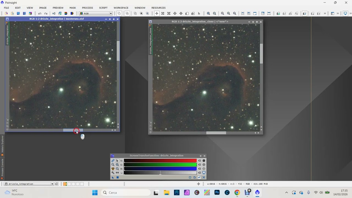Open the RESOURCES menu
The height and width of the screenshot is (198, 352).
coord(158,8)
